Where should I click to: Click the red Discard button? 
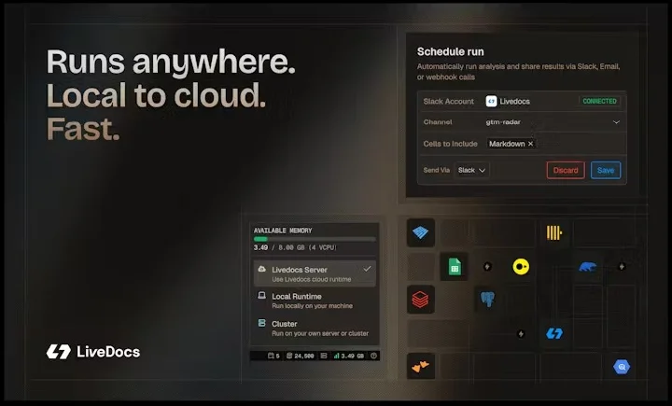pos(566,170)
